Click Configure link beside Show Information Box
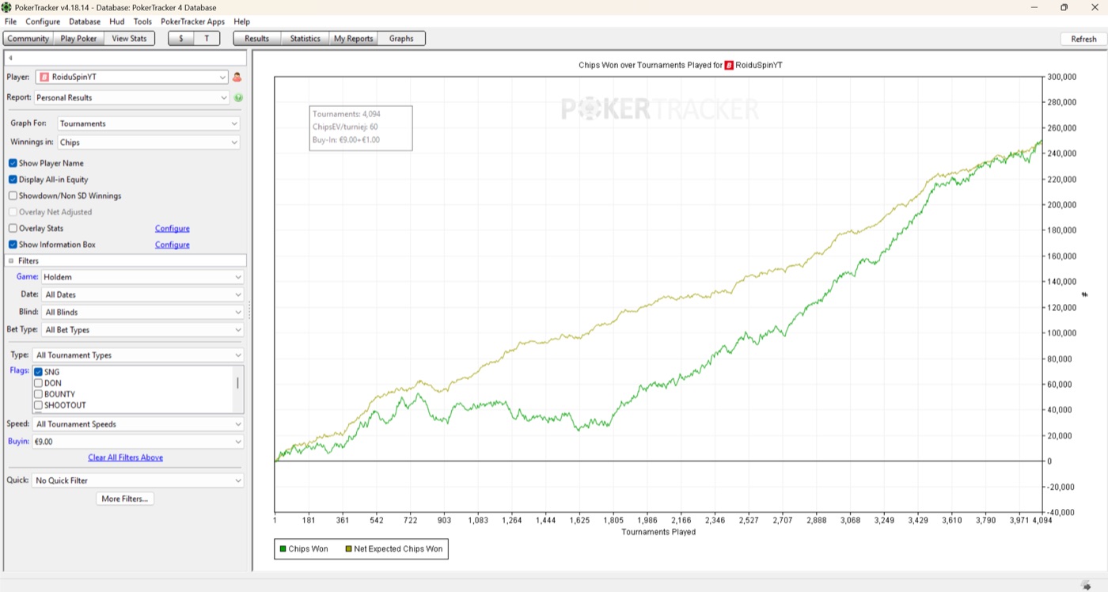Screen dimensions: 1108x592 pos(172,245)
